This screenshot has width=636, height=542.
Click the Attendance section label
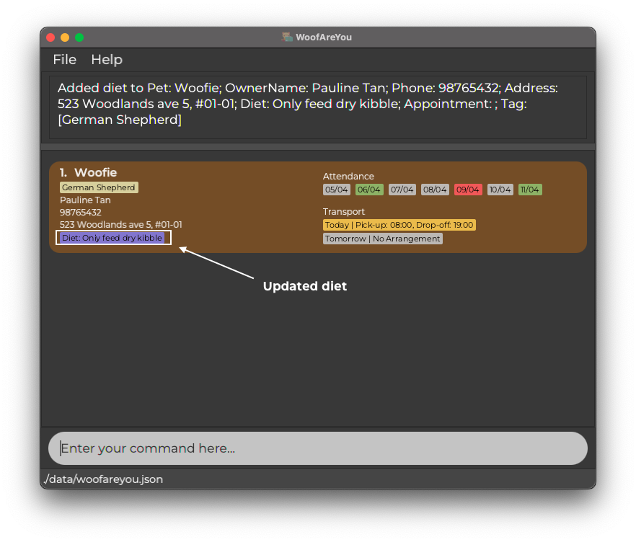click(x=348, y=176)
